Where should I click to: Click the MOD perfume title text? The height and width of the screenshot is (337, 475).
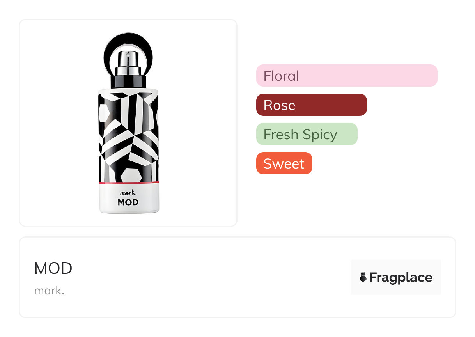53,268
